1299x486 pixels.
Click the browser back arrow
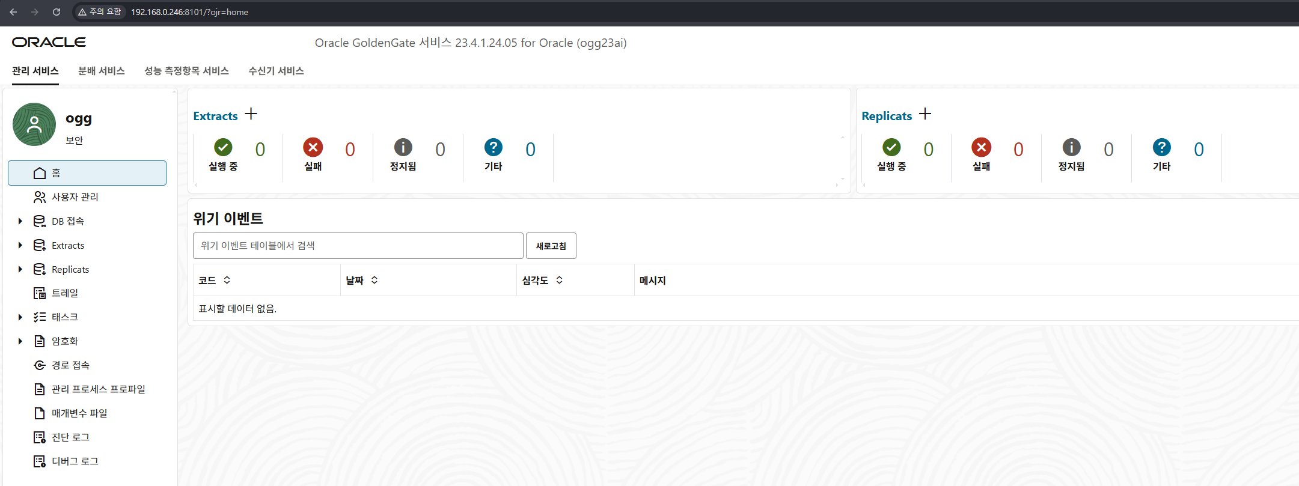coord(13,12)
